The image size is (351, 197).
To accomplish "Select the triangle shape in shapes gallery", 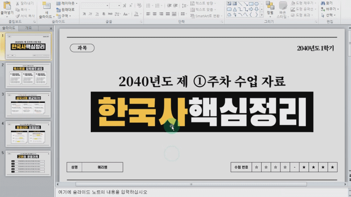I will (x=235, y=9).
